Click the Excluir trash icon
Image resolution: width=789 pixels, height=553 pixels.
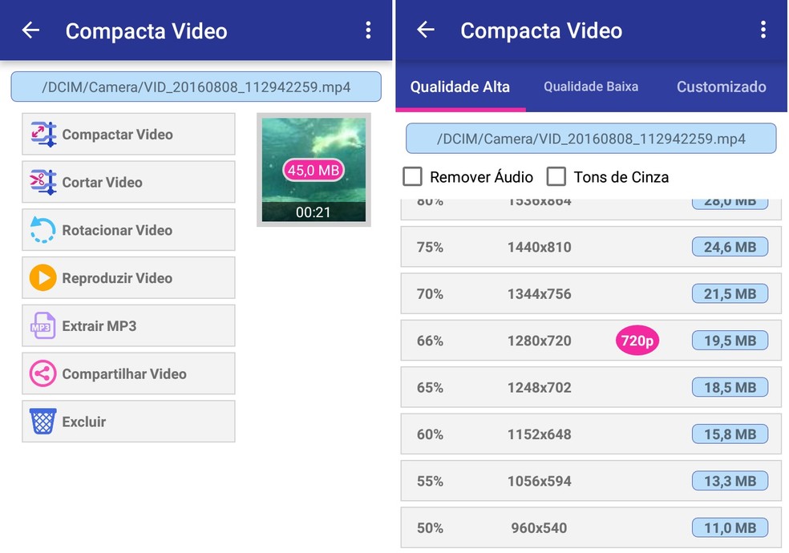[44, 421]
